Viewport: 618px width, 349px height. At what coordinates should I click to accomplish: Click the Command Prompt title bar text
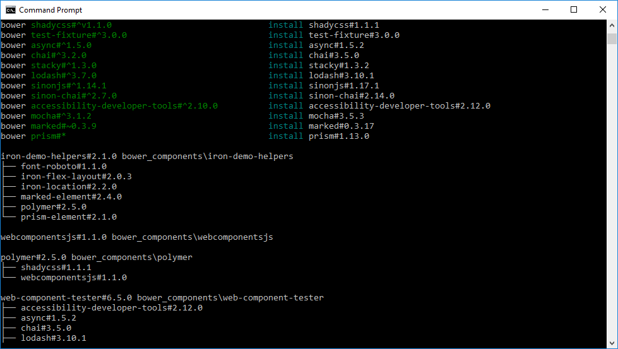51,10
